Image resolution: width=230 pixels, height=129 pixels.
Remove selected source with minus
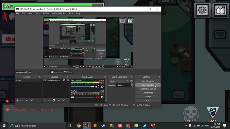(49, 100)
